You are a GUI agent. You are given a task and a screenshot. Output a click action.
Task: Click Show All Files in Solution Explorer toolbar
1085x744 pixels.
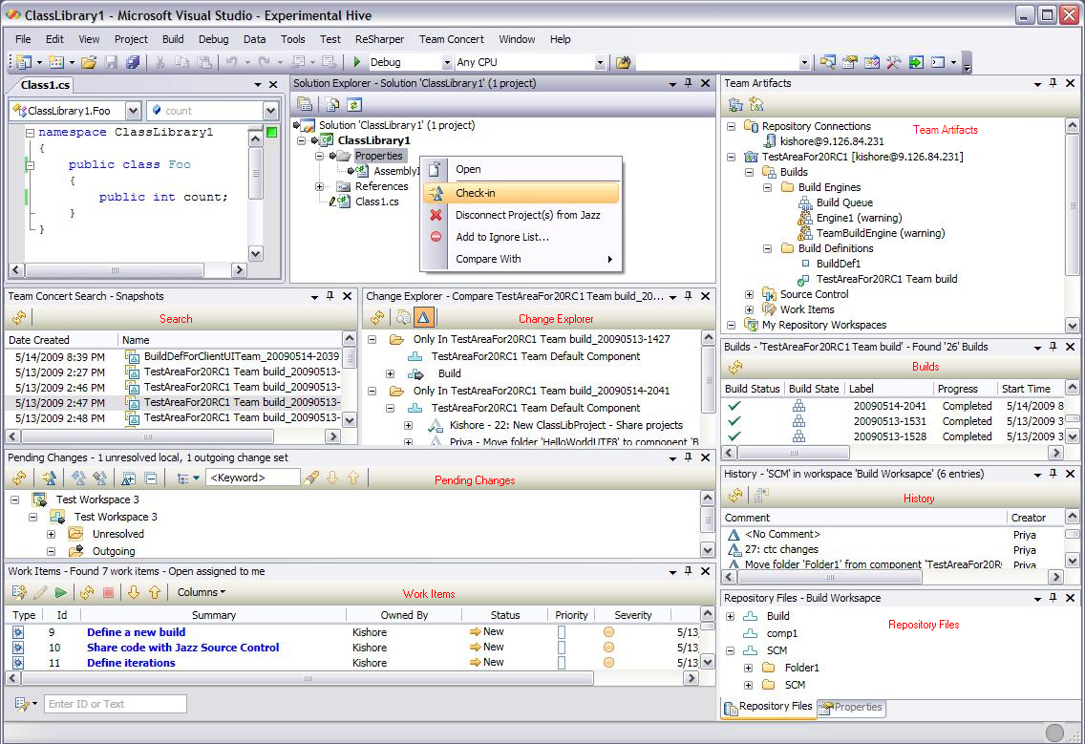coord(332,104)
